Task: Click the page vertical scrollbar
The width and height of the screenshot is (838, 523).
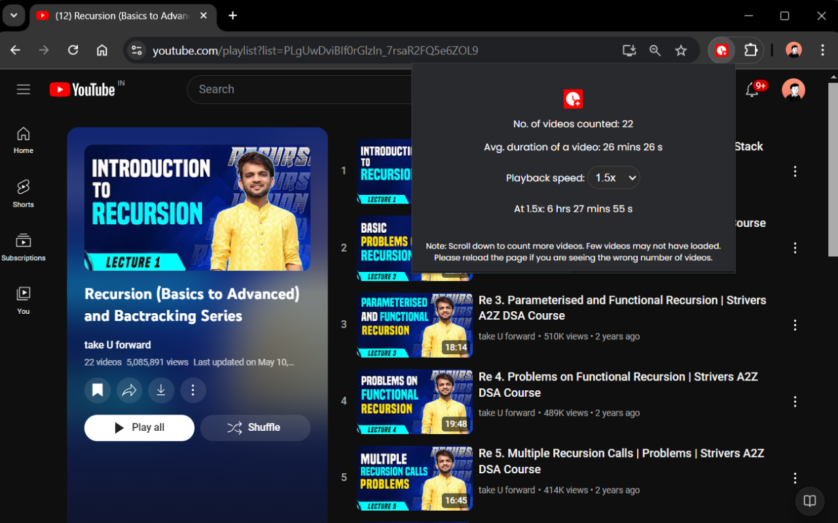Action: tap(833, 170)
